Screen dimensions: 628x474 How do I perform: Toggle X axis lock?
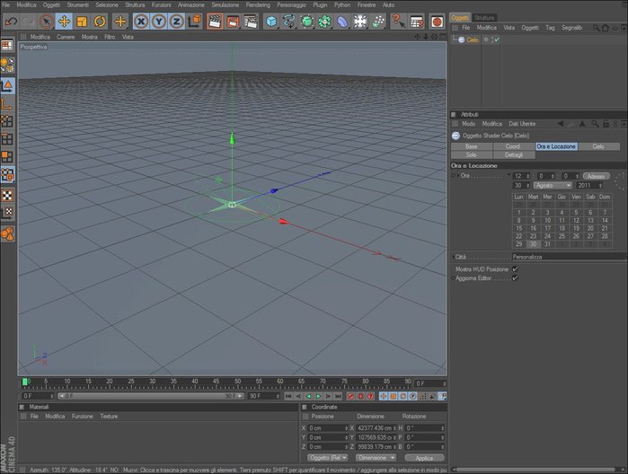coord(141,22)
